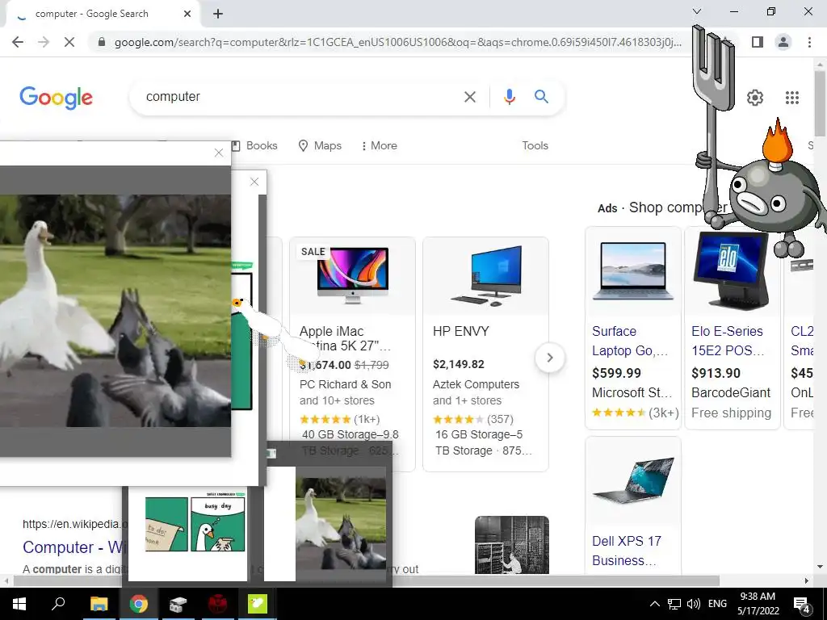The height and width of the screenshot is (620, 827).
Task: Click the HP ENVY desktop image
Action: click(x=485, y=275)
